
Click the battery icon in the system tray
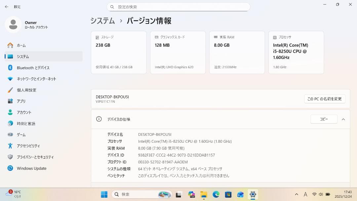tap(328, 194)
